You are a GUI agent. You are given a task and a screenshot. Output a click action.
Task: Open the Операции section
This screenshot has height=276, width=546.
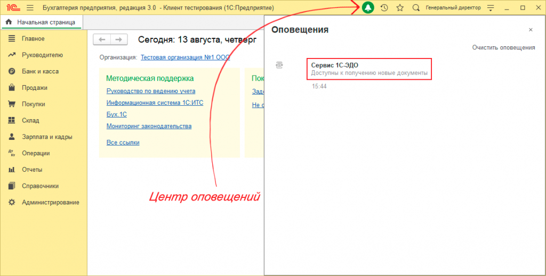tap(36, 153)
